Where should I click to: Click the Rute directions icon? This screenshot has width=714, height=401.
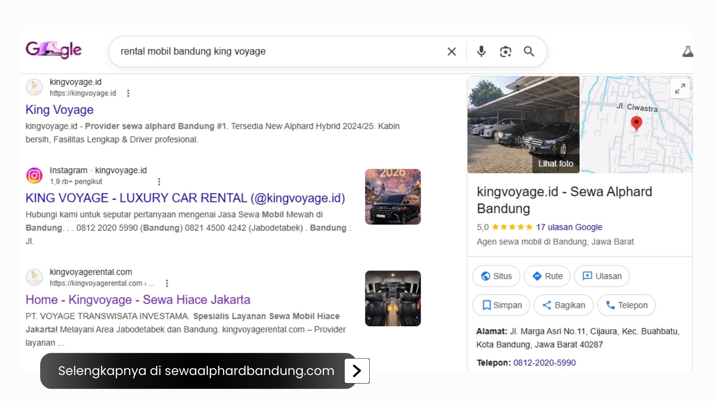(537, 276)
